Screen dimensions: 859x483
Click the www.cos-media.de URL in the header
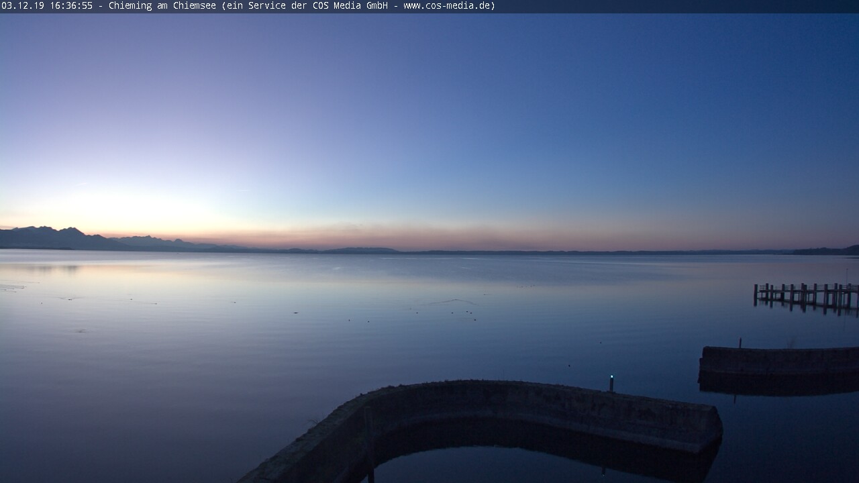447,6
